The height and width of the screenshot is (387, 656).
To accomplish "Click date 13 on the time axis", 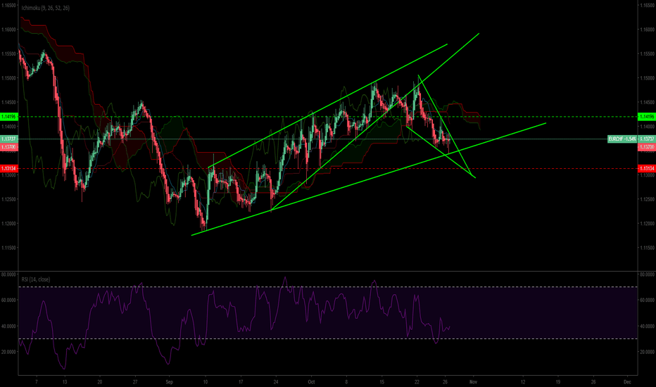I will click(64, 381).
